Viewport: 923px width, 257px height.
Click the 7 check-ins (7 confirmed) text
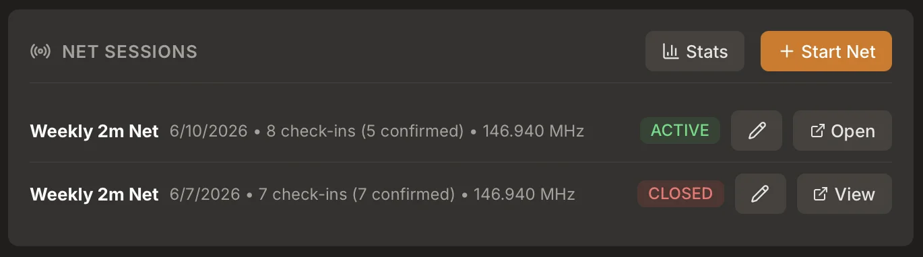[x=357, y=194]
